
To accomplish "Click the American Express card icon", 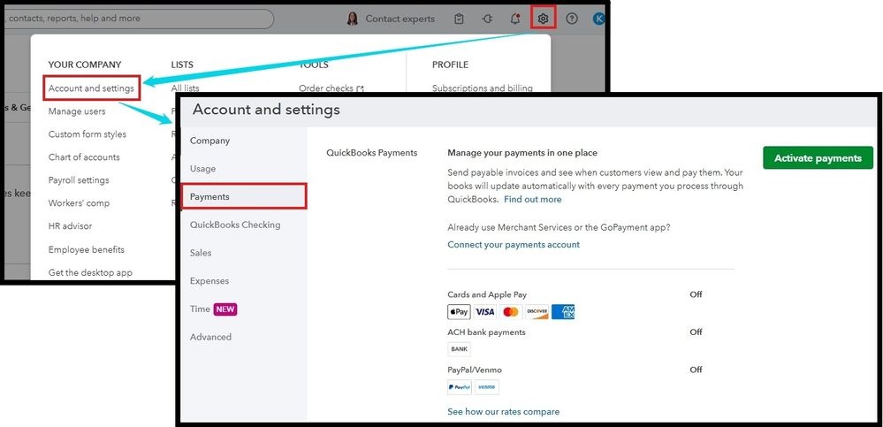I will (562, 311).
